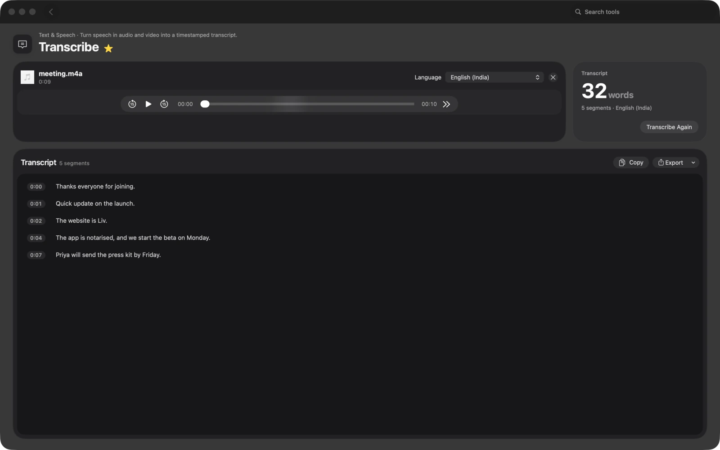Jump to timestamp 0:07
This screenshot has width=720, height=450.
pos(36,255)
